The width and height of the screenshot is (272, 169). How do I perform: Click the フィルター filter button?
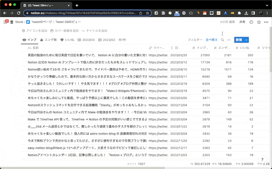click(195, 40)
